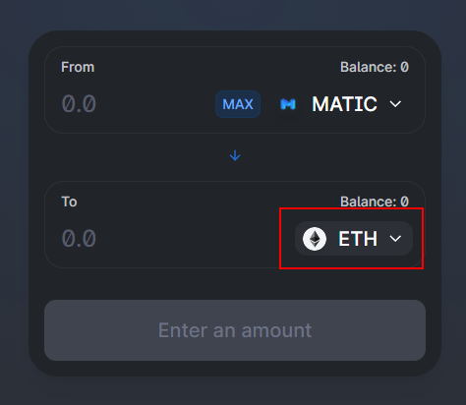Click the To label

click(x=69, y=202)
